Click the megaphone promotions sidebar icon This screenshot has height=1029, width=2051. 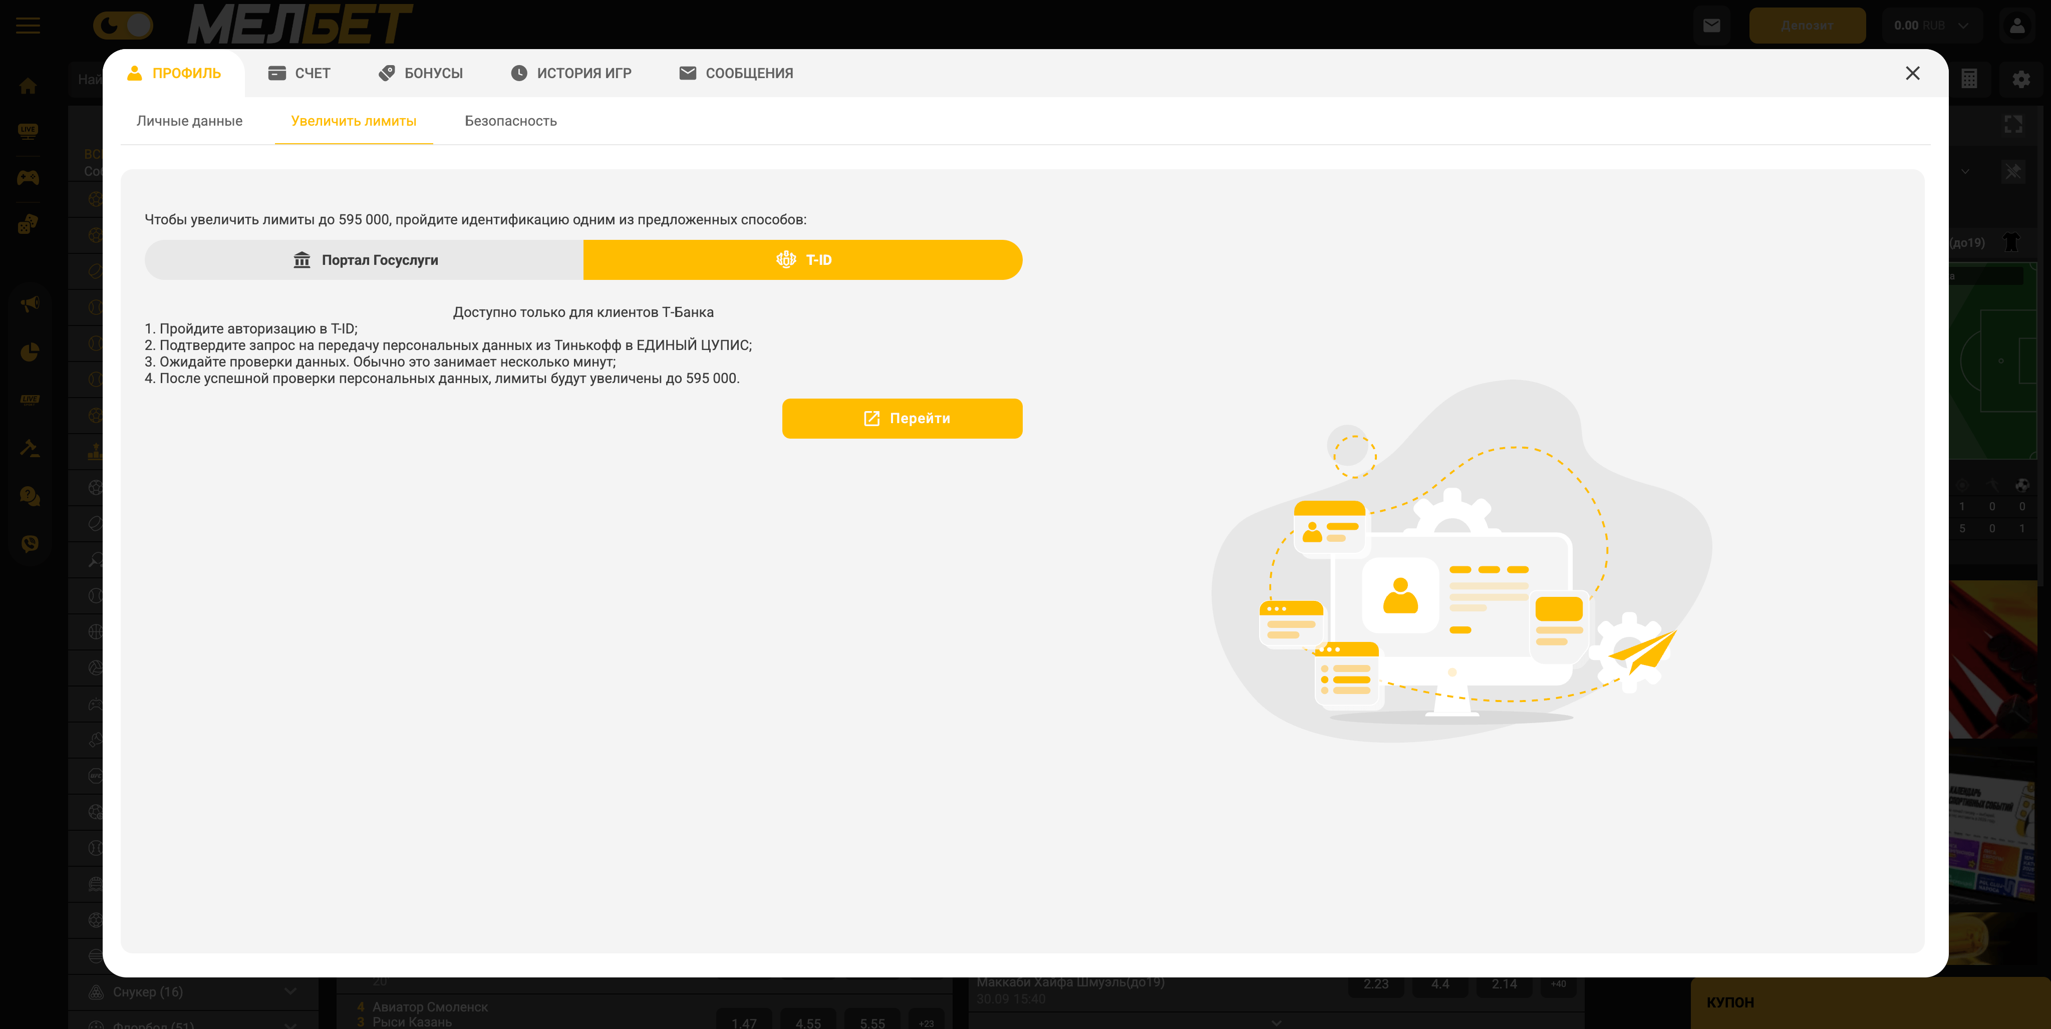(x=30, y=304)
